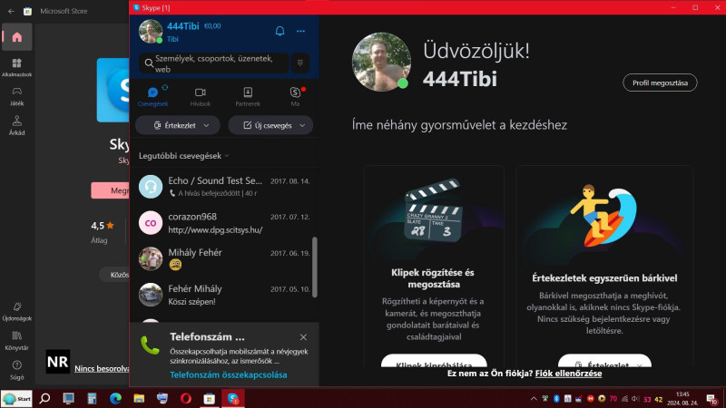Viewport: 726px width, 408px height.
Task: Open Opera browser from taskbar
Action: [x=186, y=398]
